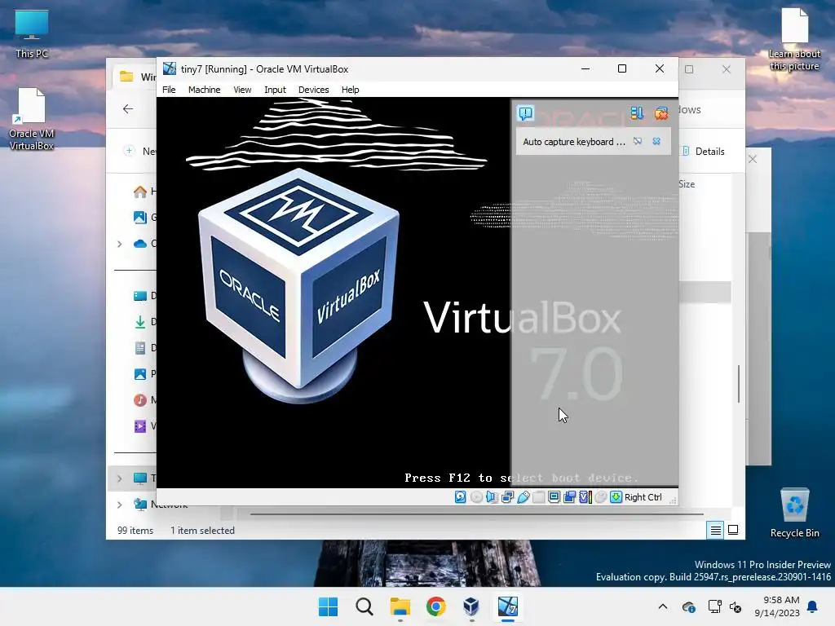
Task: Click the sort notifications order icon
Action: [637, 112]
